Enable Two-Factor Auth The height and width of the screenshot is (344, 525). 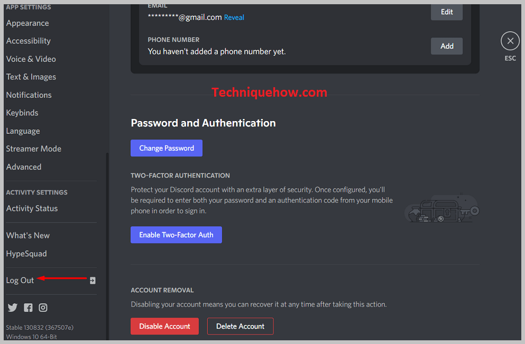pos(176,235)
